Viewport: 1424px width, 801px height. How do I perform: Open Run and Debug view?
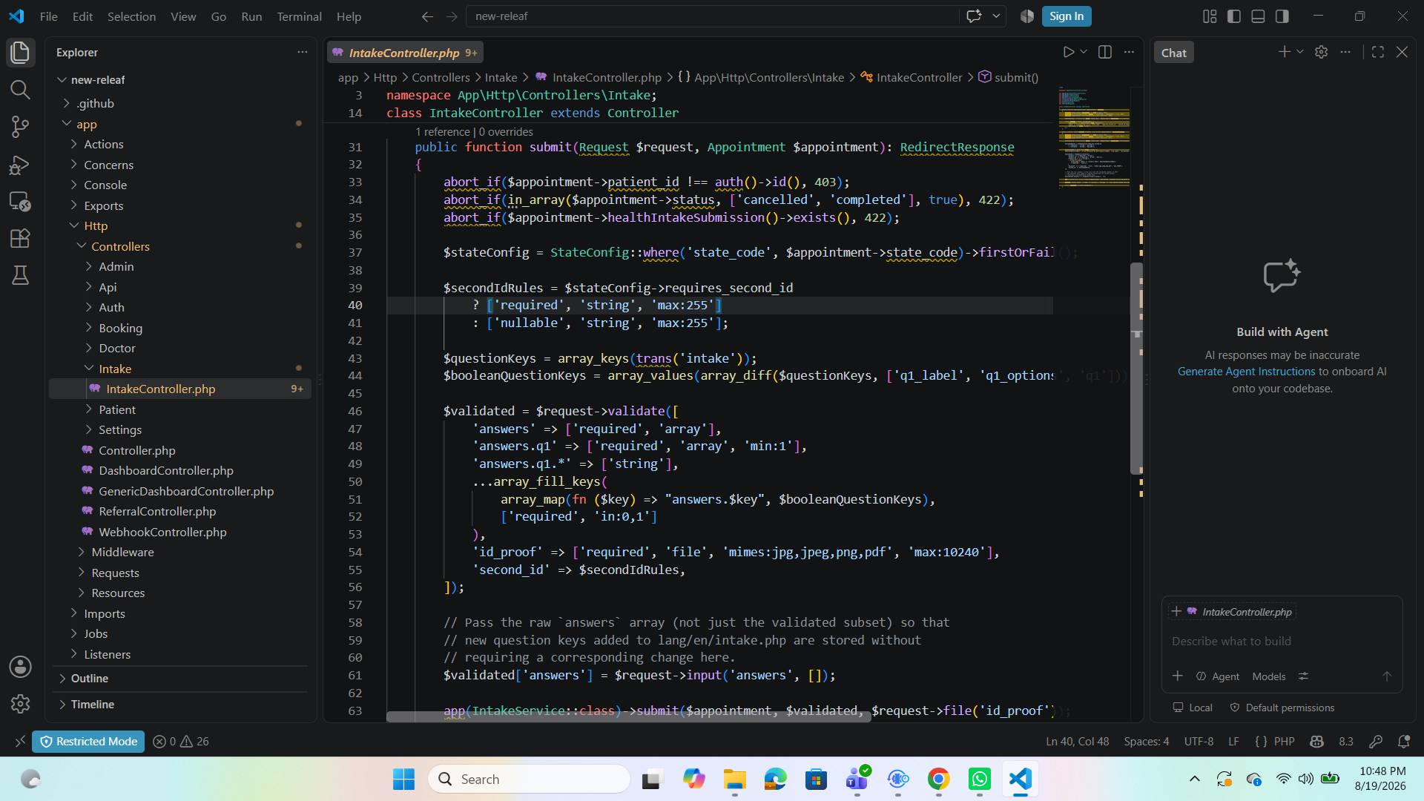pyautogui.click(x=20, y=164)
